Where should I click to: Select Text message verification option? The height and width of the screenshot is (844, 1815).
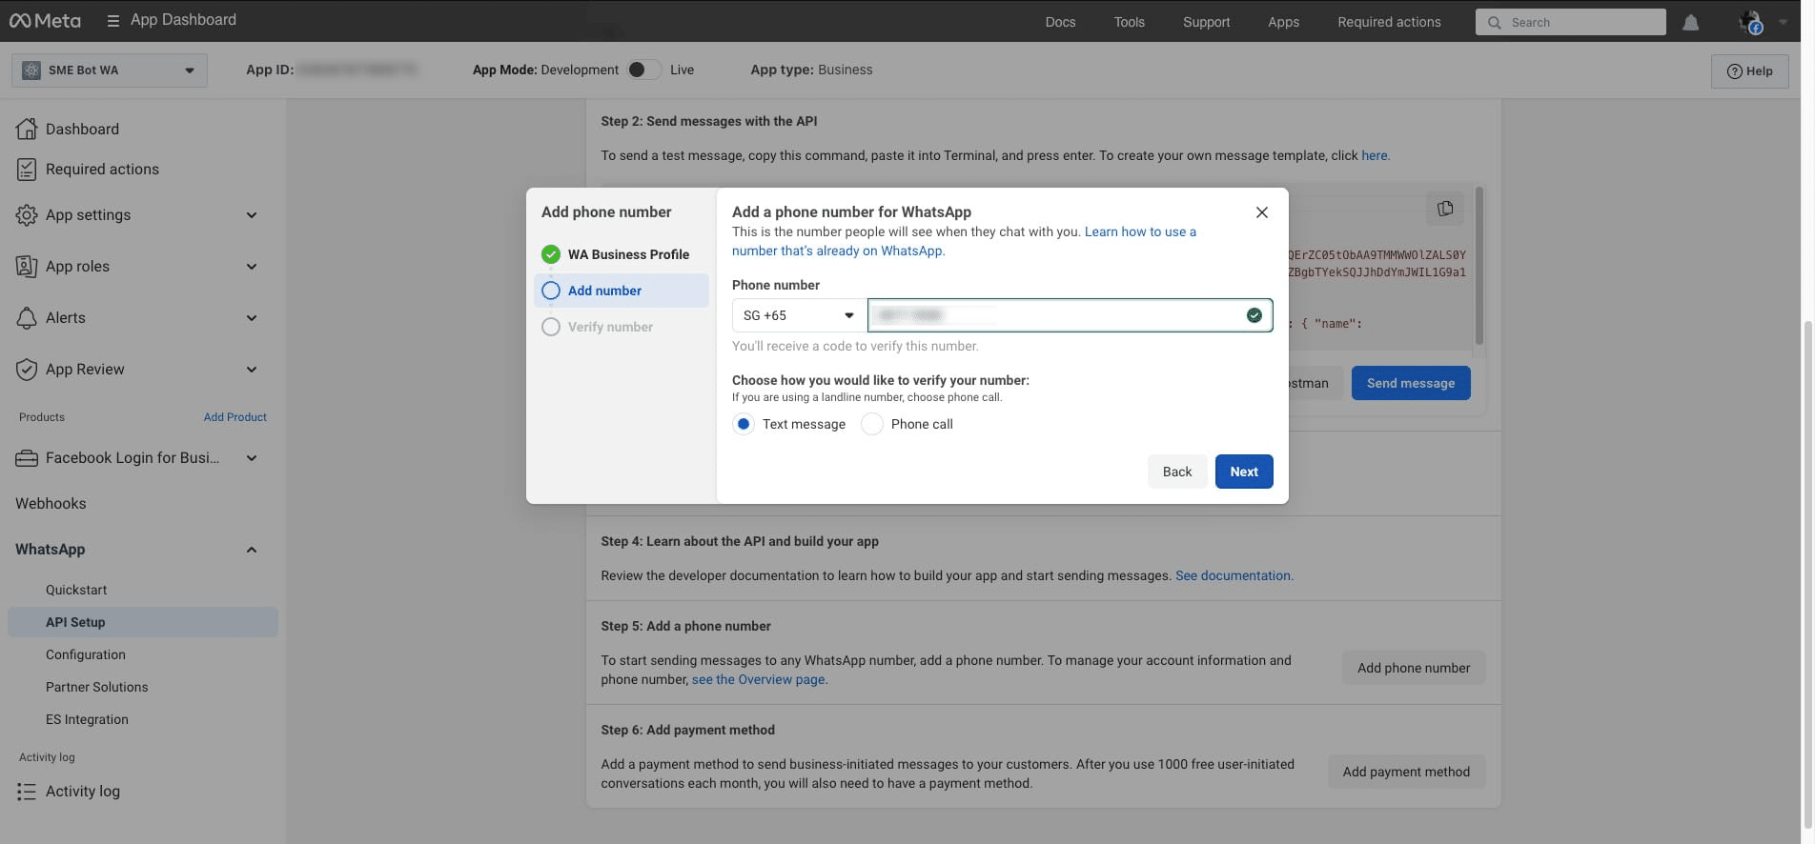[744, 424]
